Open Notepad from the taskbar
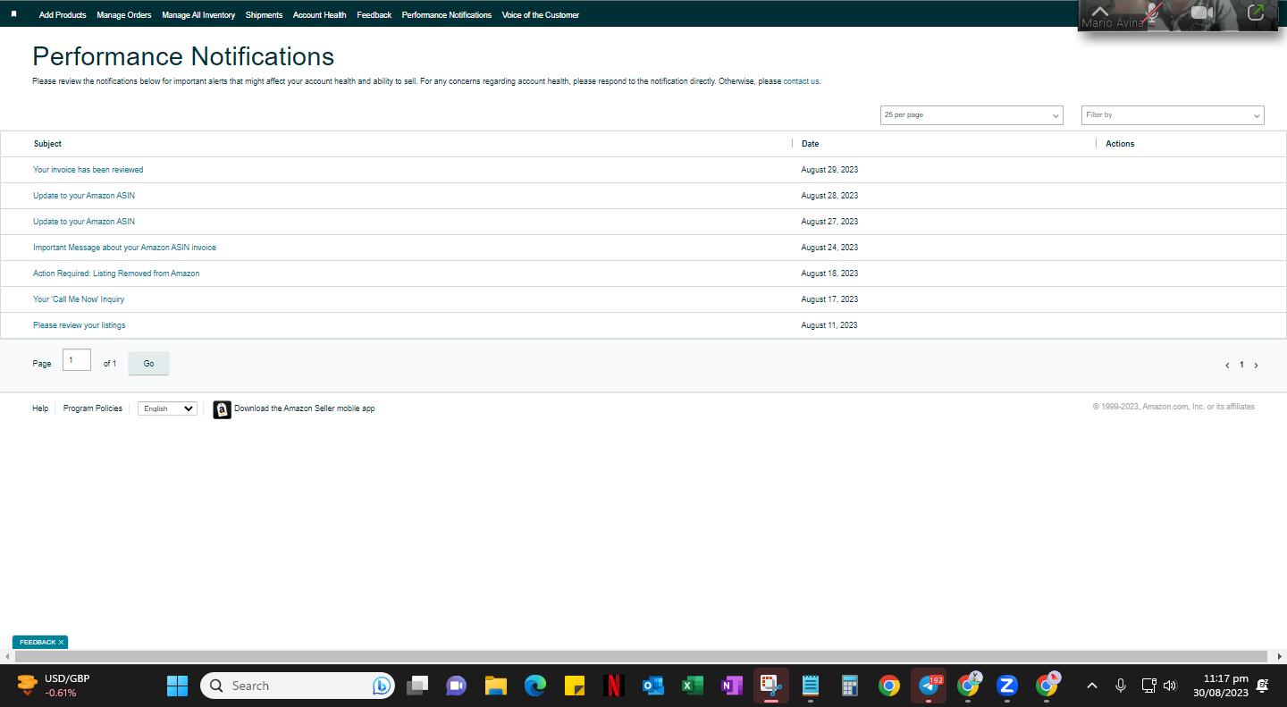Image resolution: width=1287 pixels, height=707 pixels. tap(811, 686)
